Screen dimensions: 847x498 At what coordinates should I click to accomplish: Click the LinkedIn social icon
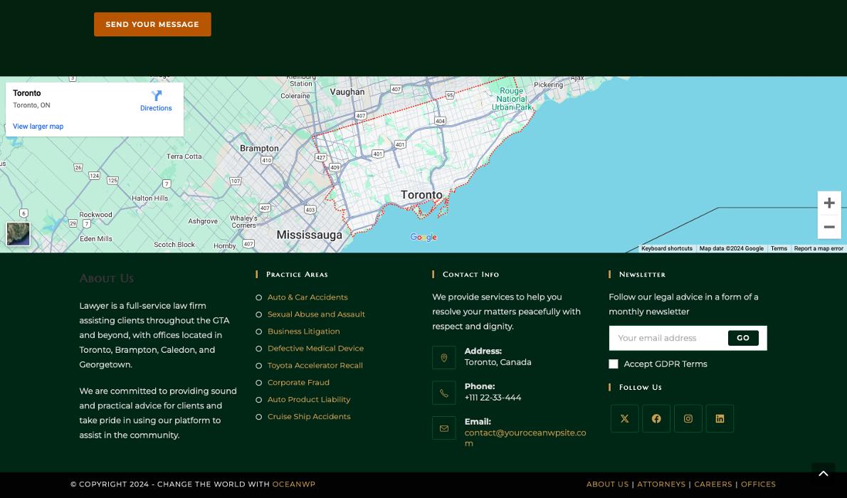click(720, 418)
